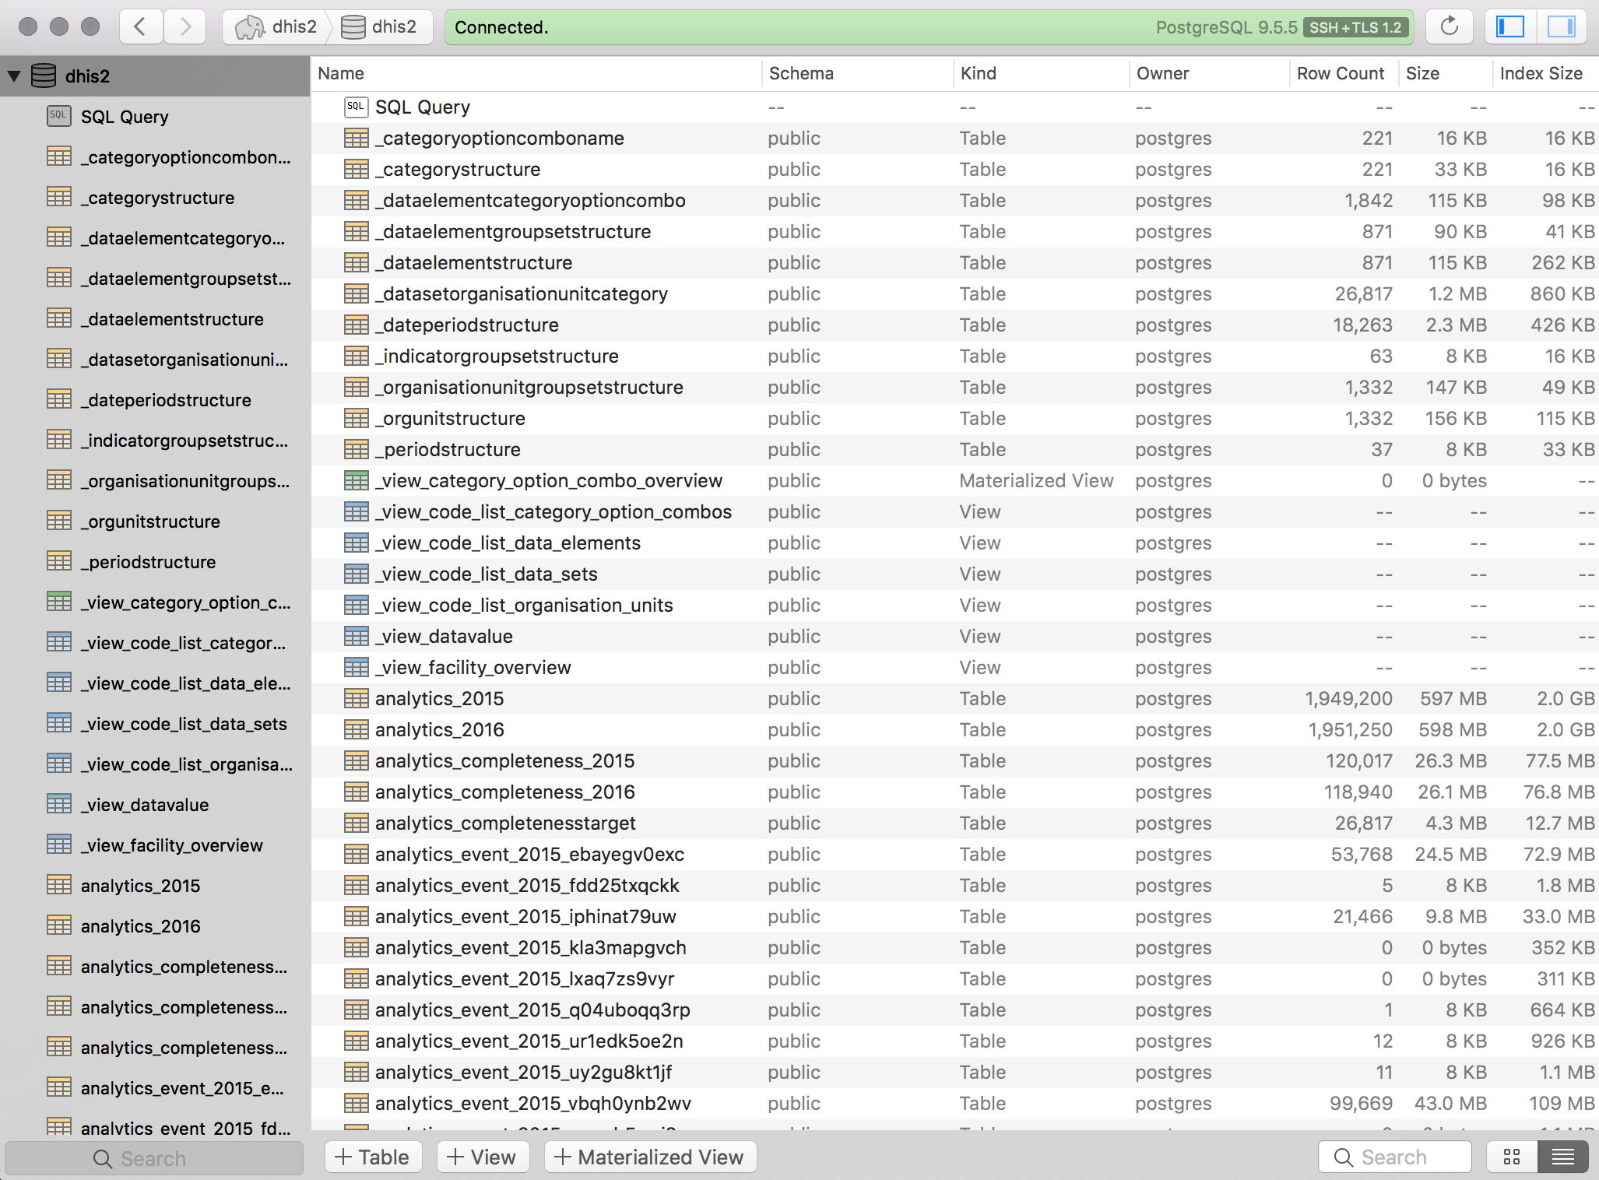Click the elephant dhis2 connection breadcrumb
This screenshot has width=1599, height=1180.
click(x=277, y=27)
